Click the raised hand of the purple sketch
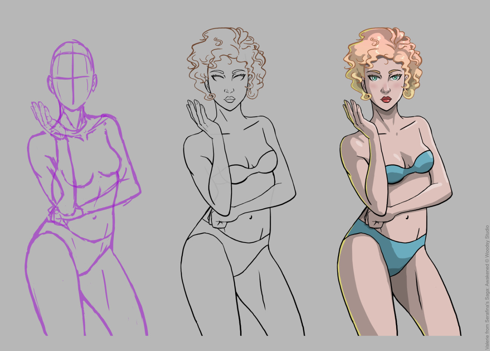This screenshot has height=351, width=490. click(x=42, y=115)
